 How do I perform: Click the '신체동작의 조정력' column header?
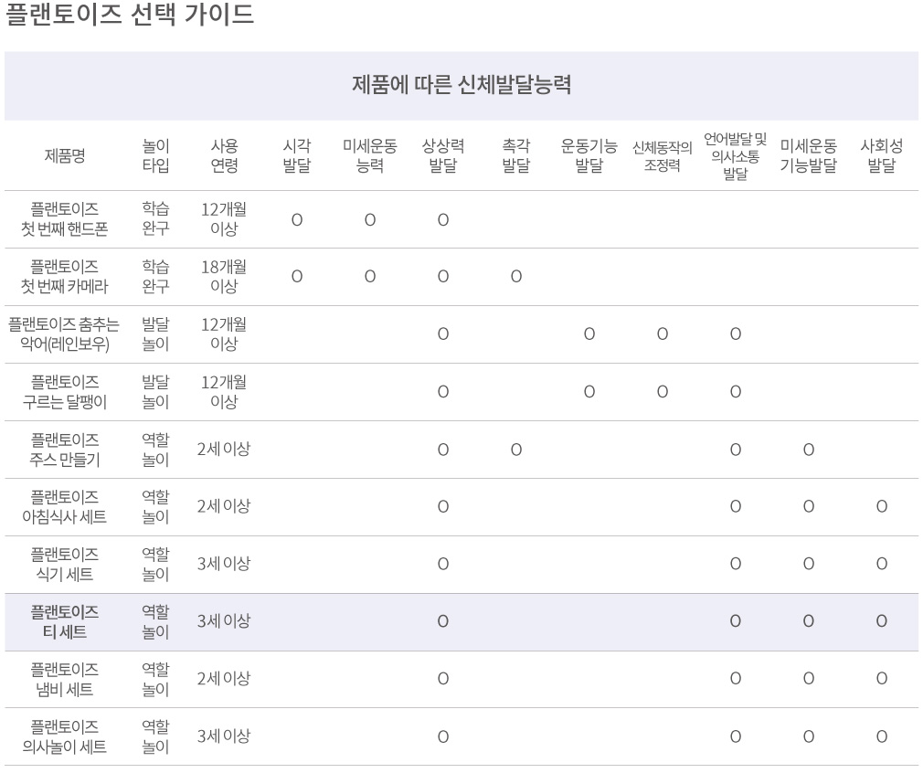[663, 155]
